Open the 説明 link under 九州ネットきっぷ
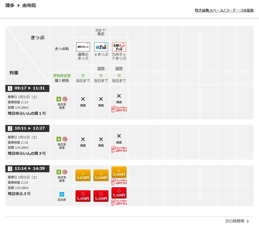The width and height of the screenshot is (259, 225). click(119, 68)
